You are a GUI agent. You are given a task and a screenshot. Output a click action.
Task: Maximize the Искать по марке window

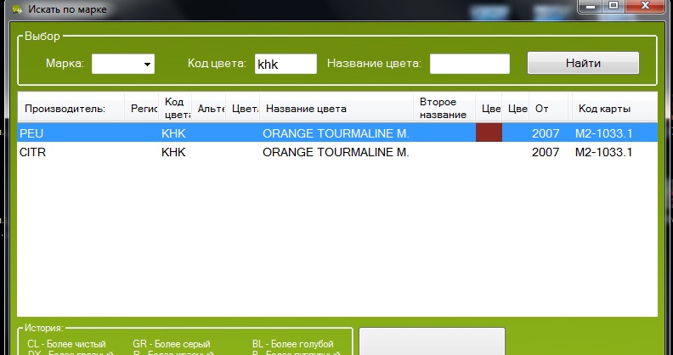point(614,5)
